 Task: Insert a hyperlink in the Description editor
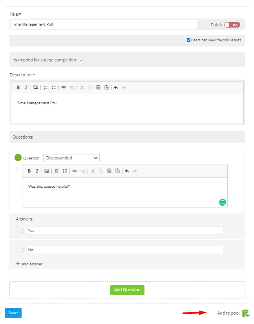(x=63, y=87)
